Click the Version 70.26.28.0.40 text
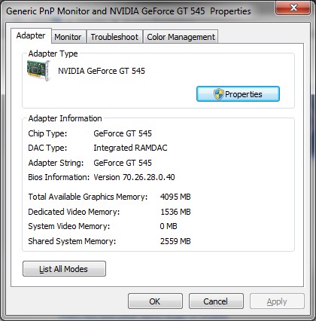The image size is (316, 321). click(x=134, y=177)
